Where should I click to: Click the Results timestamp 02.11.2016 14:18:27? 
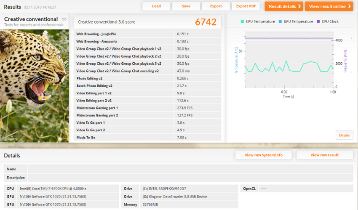pyautogui.click(x=40, y=7)
